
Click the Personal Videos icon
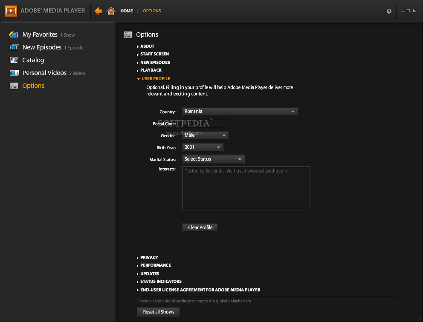click(14, 73)
